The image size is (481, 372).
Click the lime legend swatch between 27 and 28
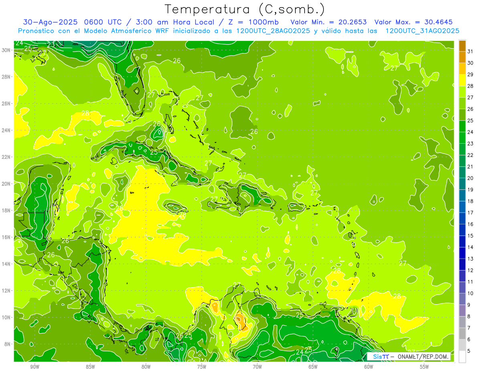point(462,92)
